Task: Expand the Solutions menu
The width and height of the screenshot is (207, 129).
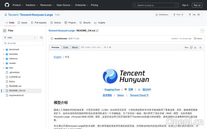Action: (31, 5)
